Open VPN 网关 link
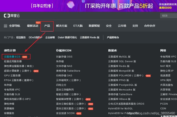The image size is (177, 117). coord(166,80)
